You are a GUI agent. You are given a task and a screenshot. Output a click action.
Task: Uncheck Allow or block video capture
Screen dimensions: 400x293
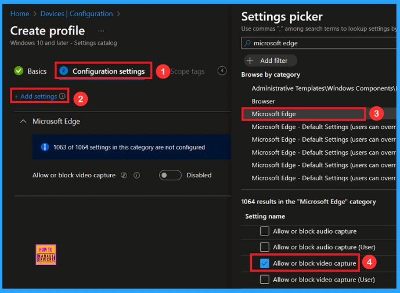[265, 263]
